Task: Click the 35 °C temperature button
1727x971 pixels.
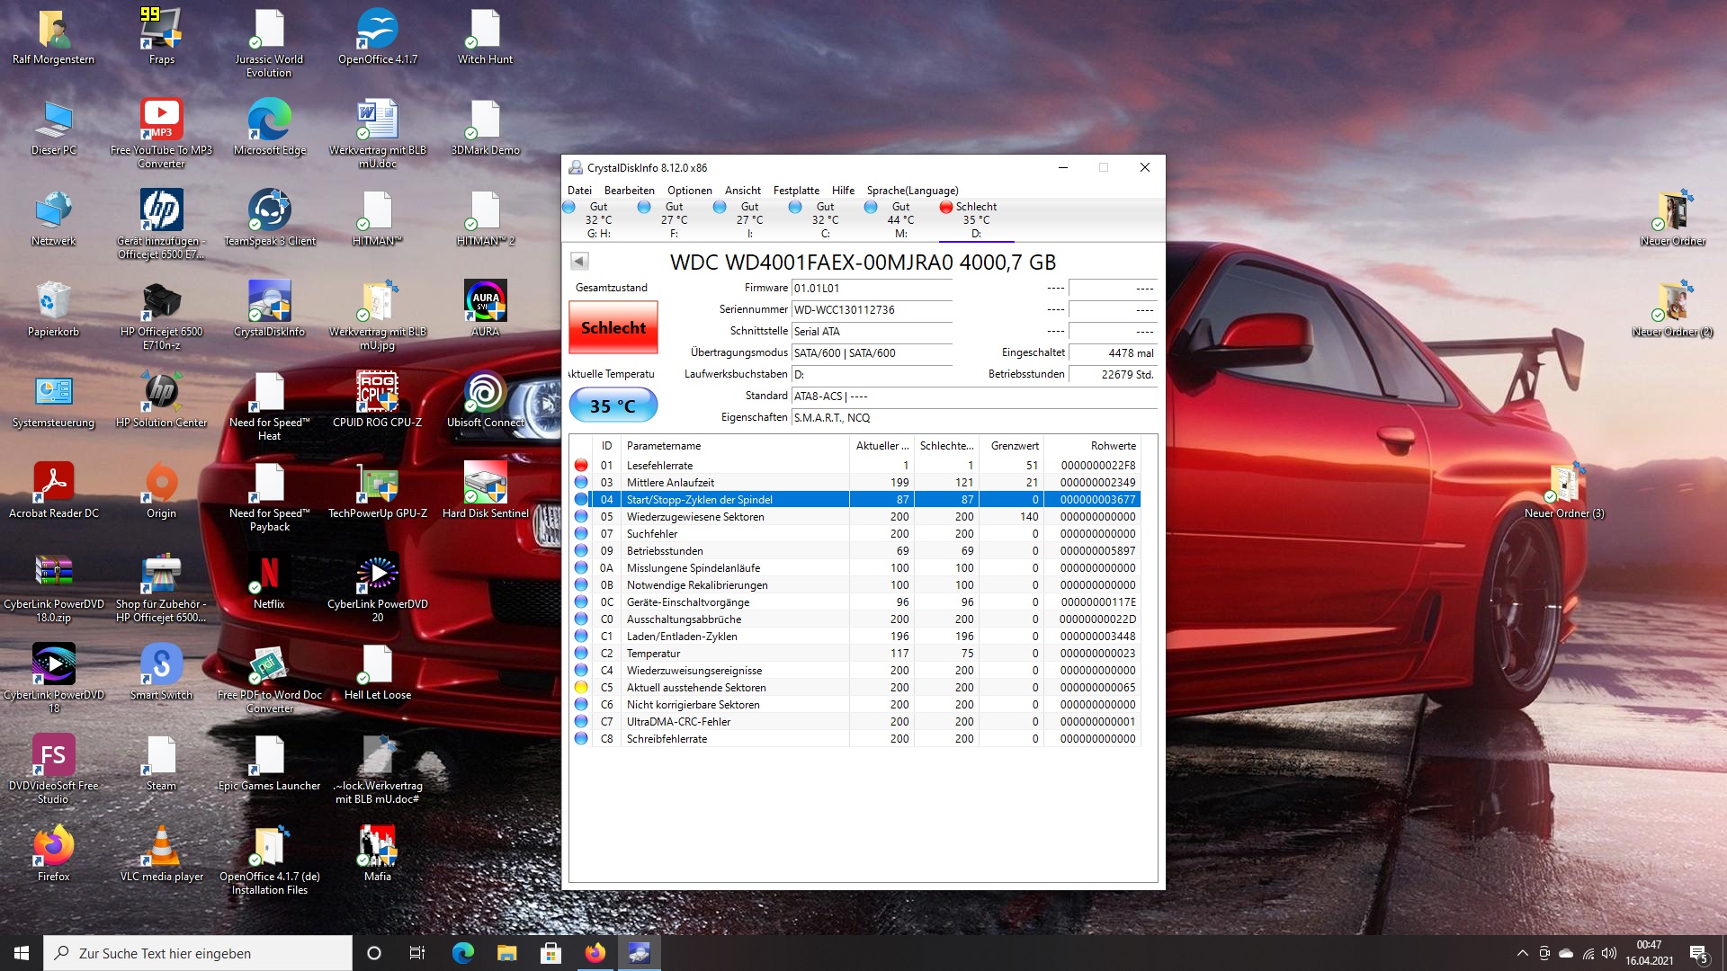Action: (x=613, y=405)
